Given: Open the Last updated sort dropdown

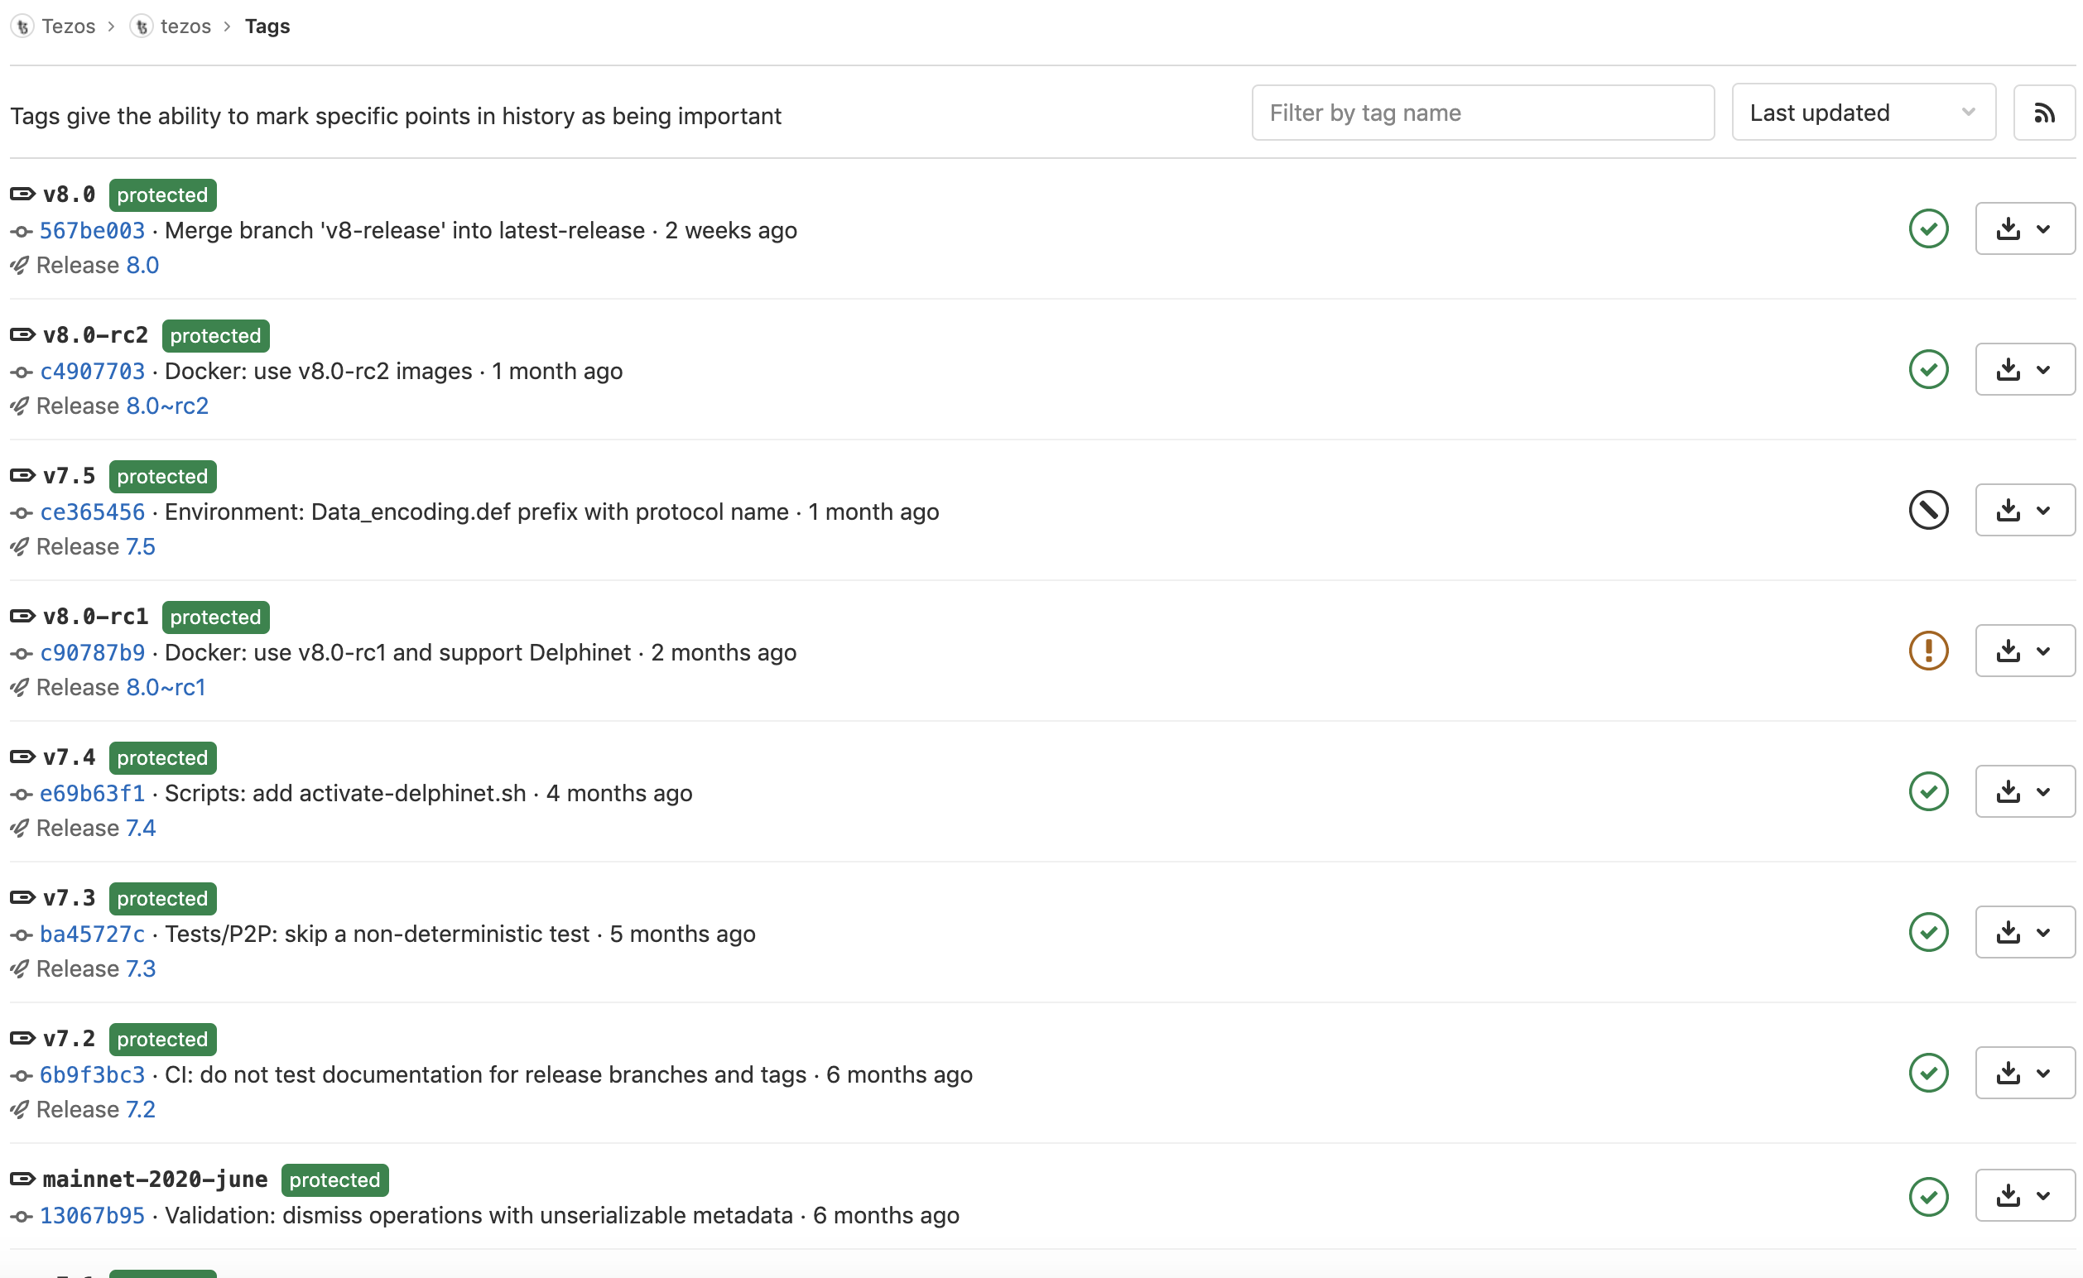Looking at the screenshot, I should (x=1862, y=113).
